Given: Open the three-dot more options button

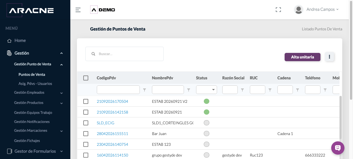Looking at the screenshot, I should (330, 57).
